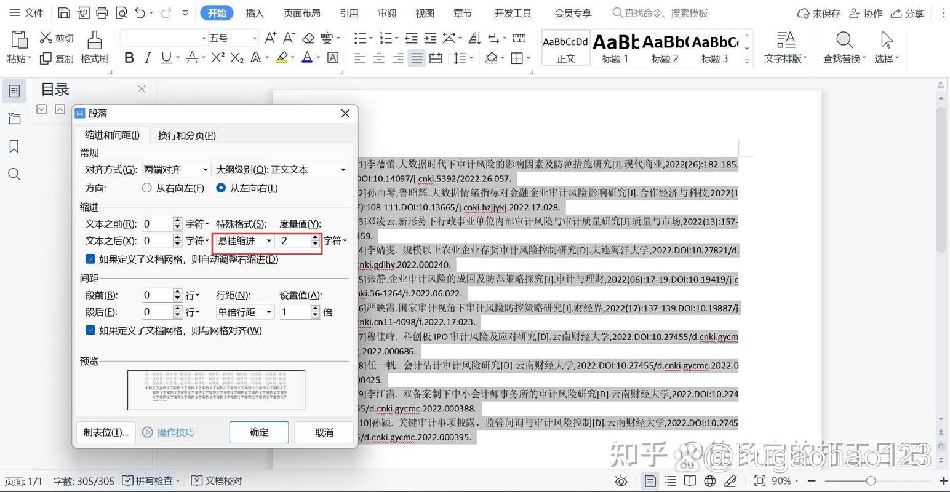Open the alignment dropdown showing 两端对齐
This screenshot has width=950, height=492.
point(177,170)
